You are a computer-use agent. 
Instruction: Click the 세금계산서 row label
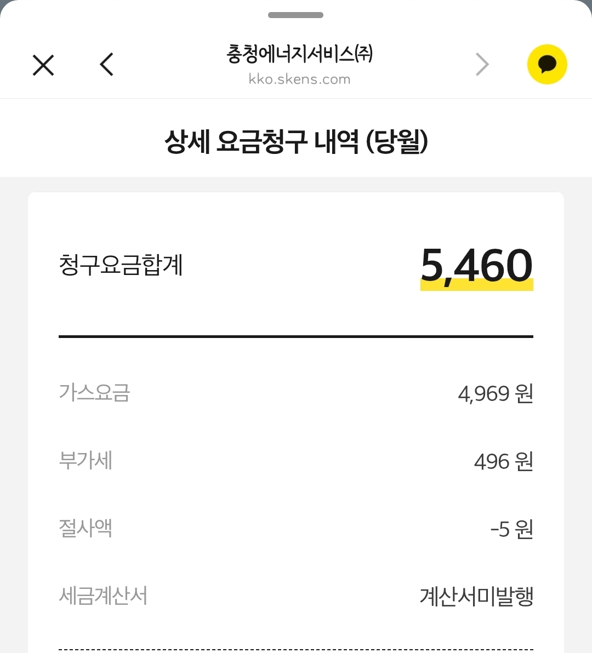click(103, 595)
